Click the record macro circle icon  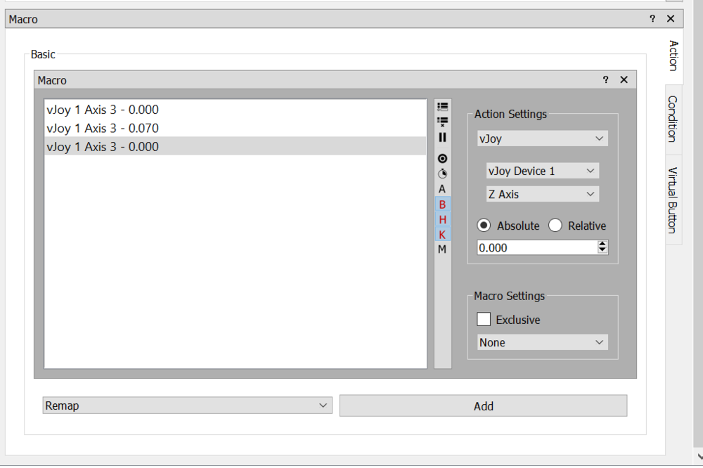(x=442, y=159)
